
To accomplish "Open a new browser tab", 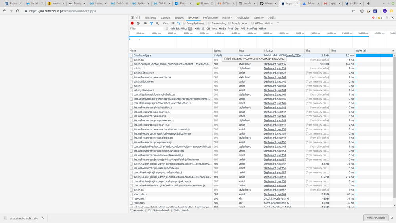I will pos(368,4).
